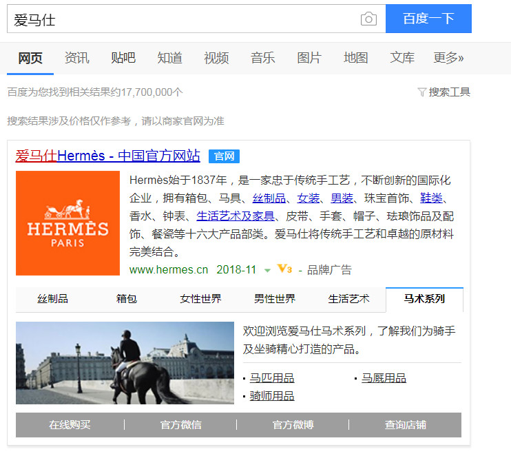Open the 马厩用品 link
Viewport: 511px width, 456px height.
pos(384,378)
